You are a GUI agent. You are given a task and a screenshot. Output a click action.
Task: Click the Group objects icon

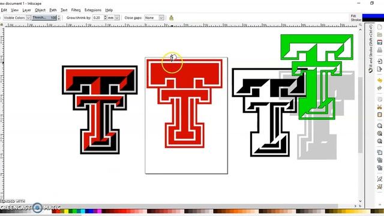coord(380,179)
